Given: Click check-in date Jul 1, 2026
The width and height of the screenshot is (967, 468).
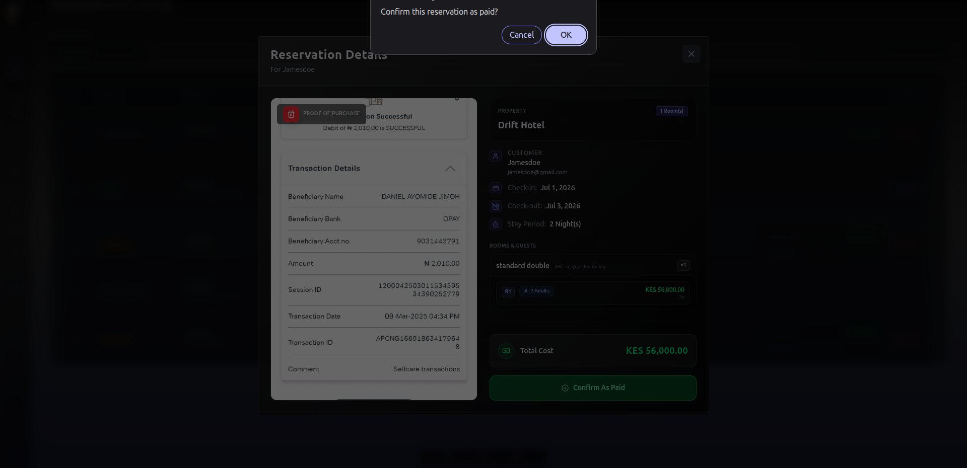Looking at the screenshot, I should 558,188.
